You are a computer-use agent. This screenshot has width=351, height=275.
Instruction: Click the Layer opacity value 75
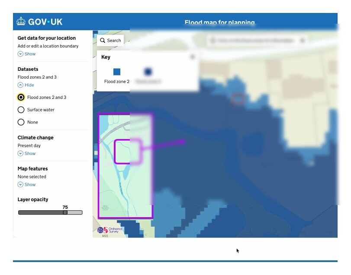tap(65, 207)
